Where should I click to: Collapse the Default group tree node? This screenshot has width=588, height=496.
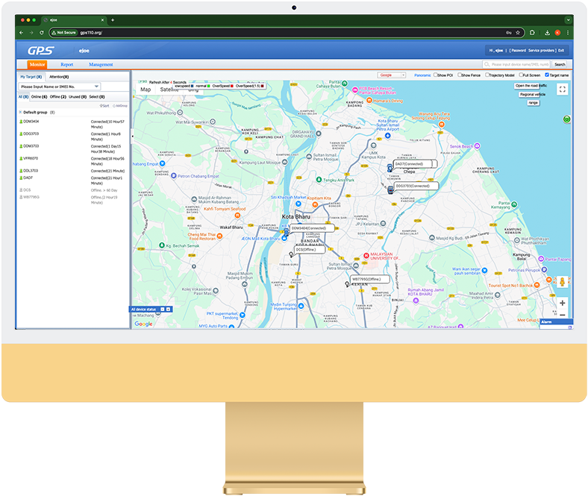[x=20, y=112]
